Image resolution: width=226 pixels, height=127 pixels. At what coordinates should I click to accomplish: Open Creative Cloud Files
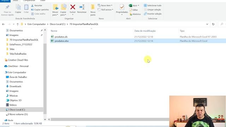18,60
